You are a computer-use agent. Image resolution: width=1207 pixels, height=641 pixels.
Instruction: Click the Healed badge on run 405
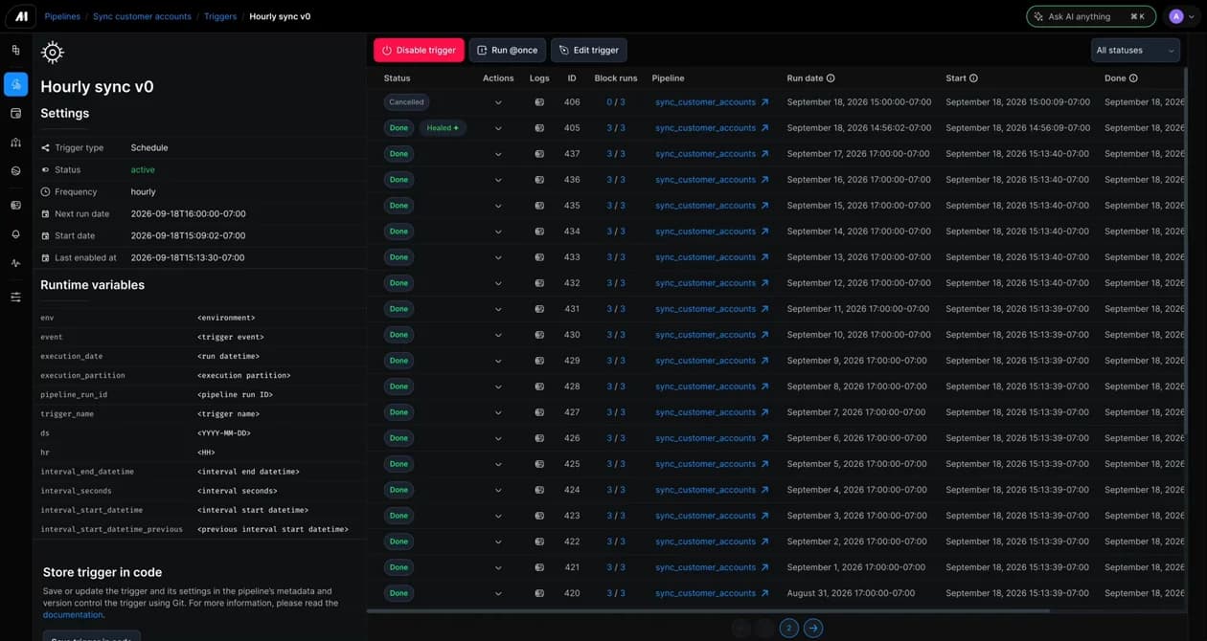[443, 128]
